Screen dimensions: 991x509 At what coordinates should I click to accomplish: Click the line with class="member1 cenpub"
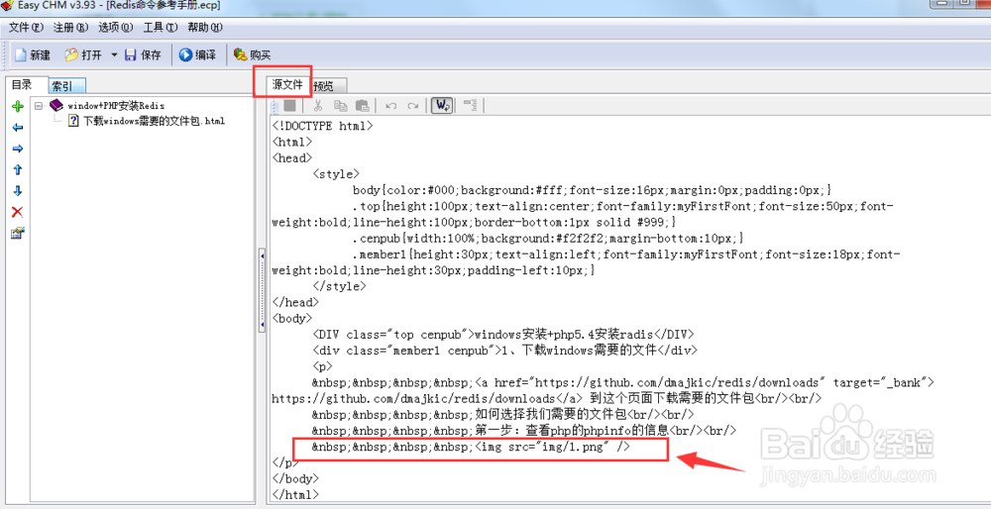[504, 350]
